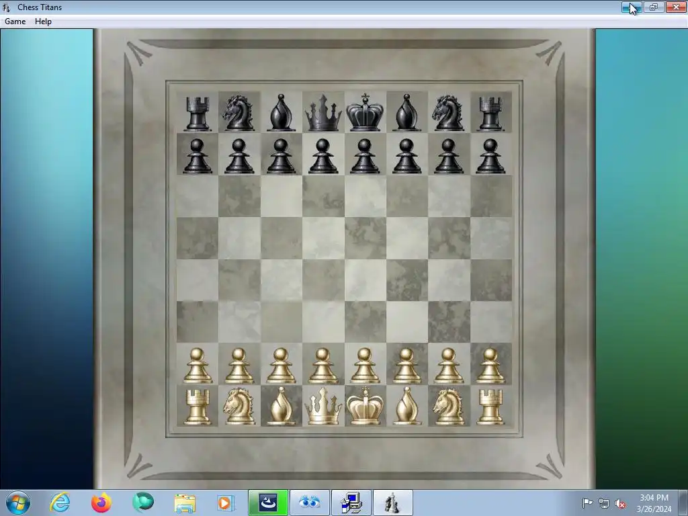Open Firefox from the taskbar
This screenshot has width=688, height=516.
point(101,503)
